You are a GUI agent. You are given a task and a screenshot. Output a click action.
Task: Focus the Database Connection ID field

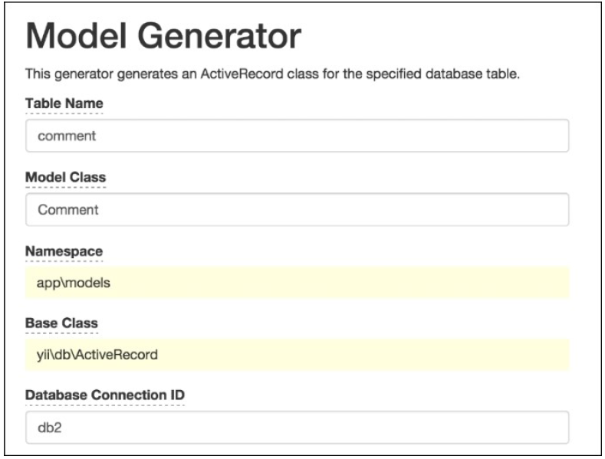click(x=297, y=428)
